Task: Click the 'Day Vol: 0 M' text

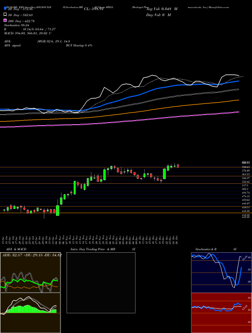Action: coord(158,15)
